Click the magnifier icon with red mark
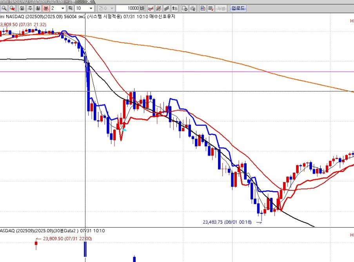This screenshot has height=262, width=354. [x=11, y=8]
